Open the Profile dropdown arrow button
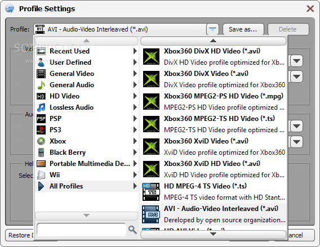 pyautogui.click(x=212, y=29)
